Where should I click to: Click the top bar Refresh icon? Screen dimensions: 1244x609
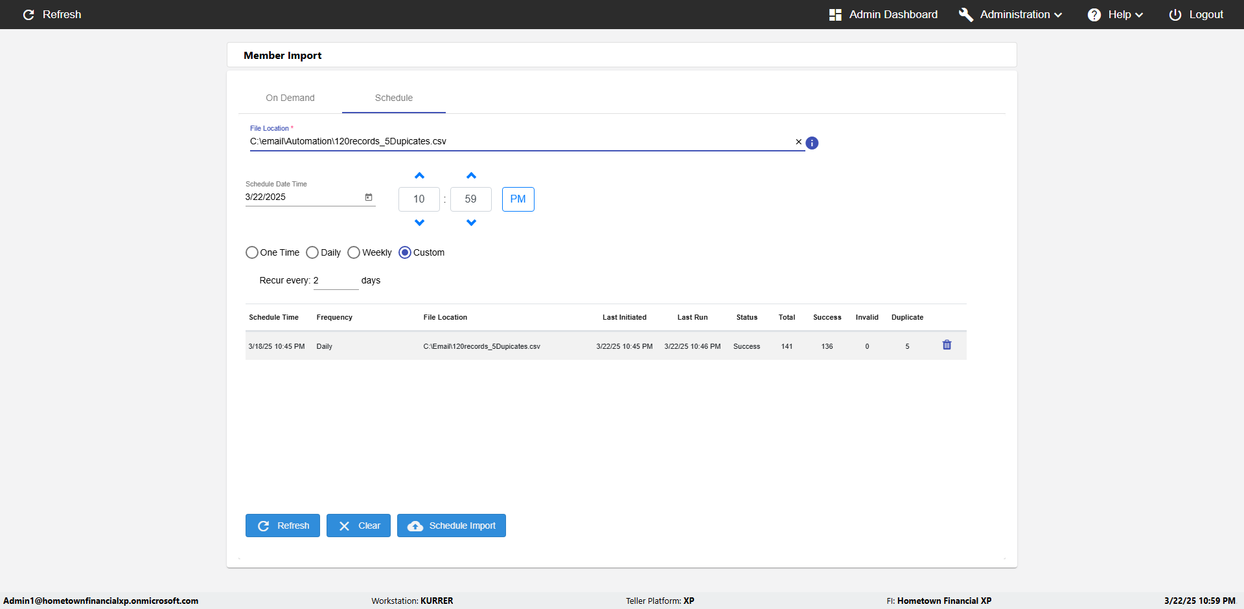pyautogui.click(x=29, y=14)
